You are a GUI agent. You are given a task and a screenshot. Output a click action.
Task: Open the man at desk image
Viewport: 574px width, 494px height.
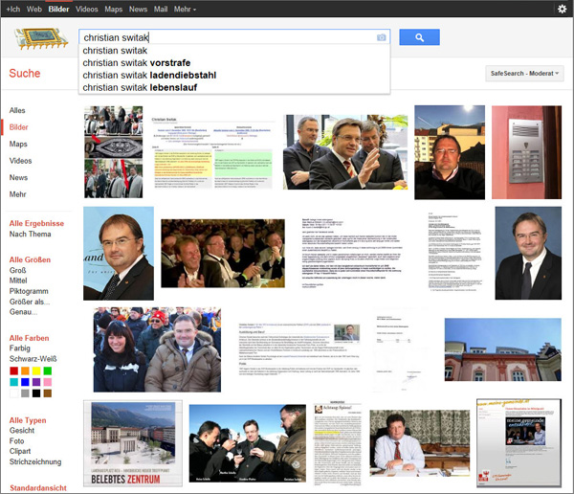[420, 443]
